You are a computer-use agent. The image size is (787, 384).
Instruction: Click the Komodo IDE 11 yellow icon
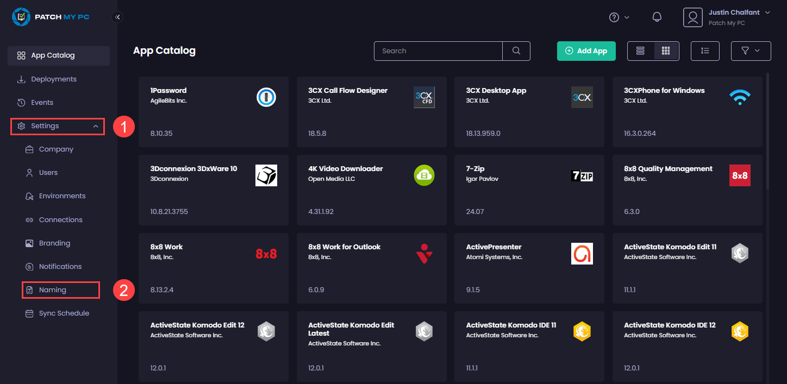point(582,331)
